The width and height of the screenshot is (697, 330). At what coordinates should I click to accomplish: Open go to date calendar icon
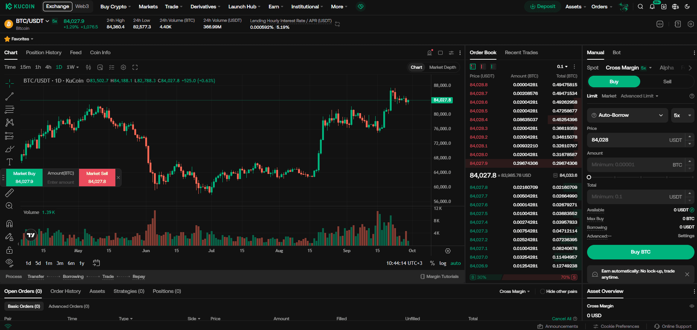[x=96, y=263]
